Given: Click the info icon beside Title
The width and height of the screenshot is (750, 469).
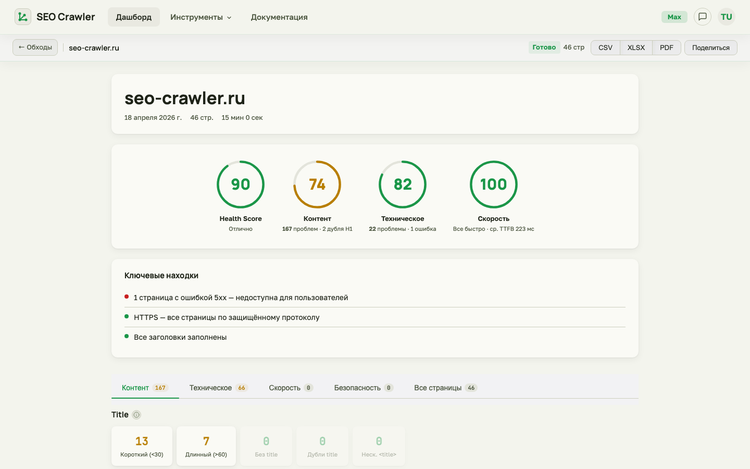Looking at the screenshot, I should pyautogui.click(x=136, y=415).
